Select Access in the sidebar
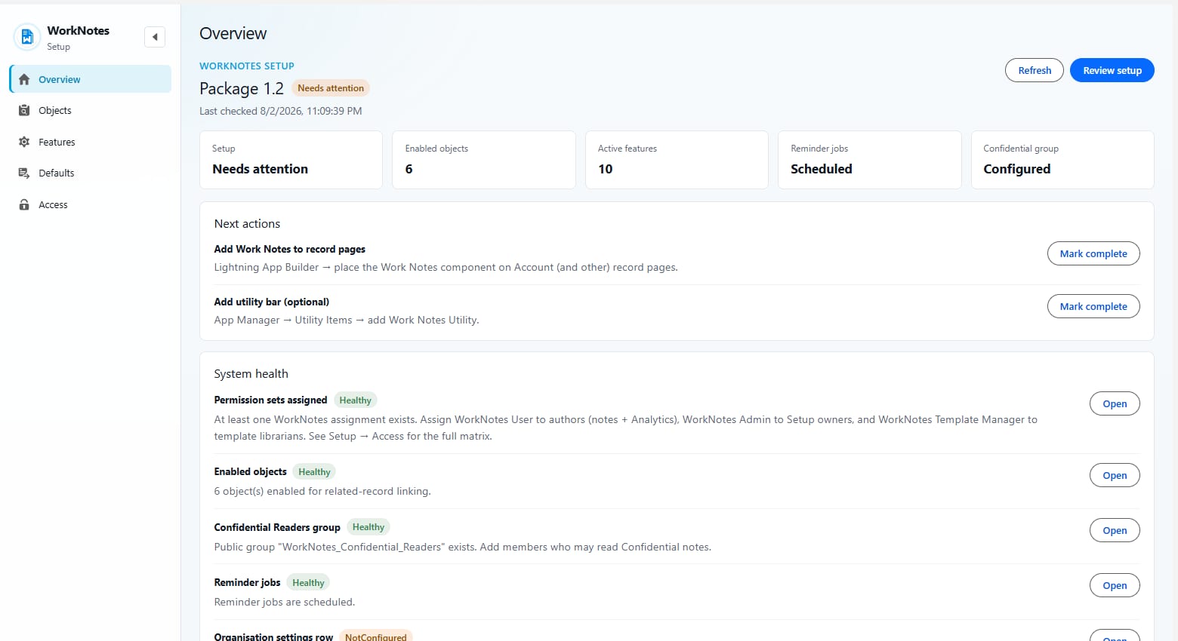Viewport: 1178px width, 641px height. (x=91, y=204)
